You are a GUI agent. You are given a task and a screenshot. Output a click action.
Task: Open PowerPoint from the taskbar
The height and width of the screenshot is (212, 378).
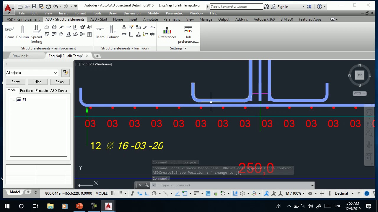[79, 206]
